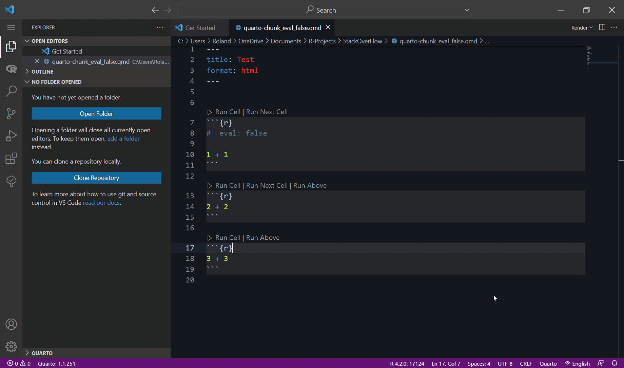
Task: Click the OneDrive breadcrumb segment
Action: tap(251, 41)
